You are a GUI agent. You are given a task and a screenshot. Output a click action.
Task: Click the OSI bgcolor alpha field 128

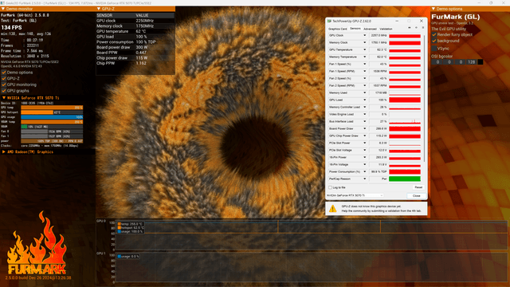tap(471, 62)
